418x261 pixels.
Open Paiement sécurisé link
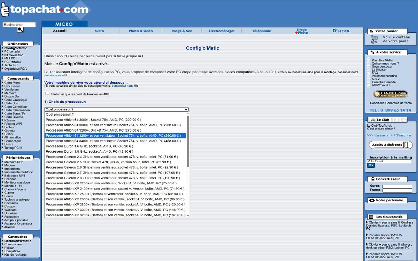point(384,76)
